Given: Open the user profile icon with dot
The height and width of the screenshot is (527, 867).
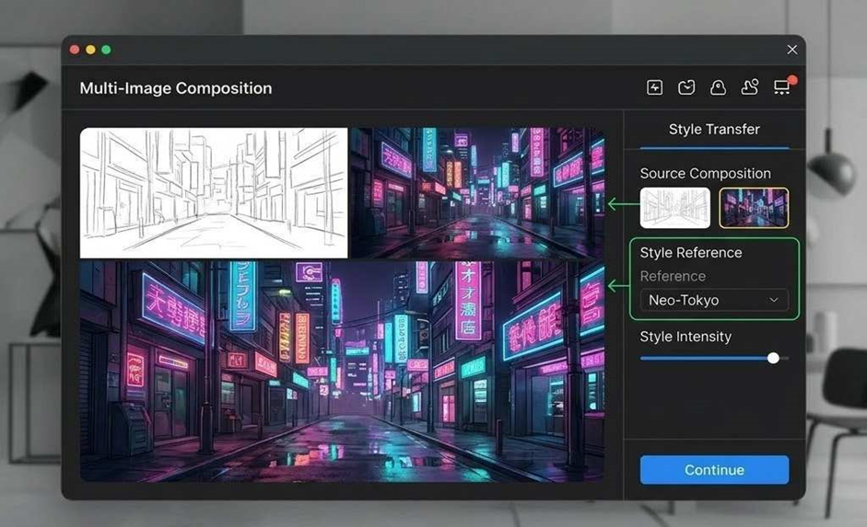Looking at the screenshot, I should click(x=750, y=88).
